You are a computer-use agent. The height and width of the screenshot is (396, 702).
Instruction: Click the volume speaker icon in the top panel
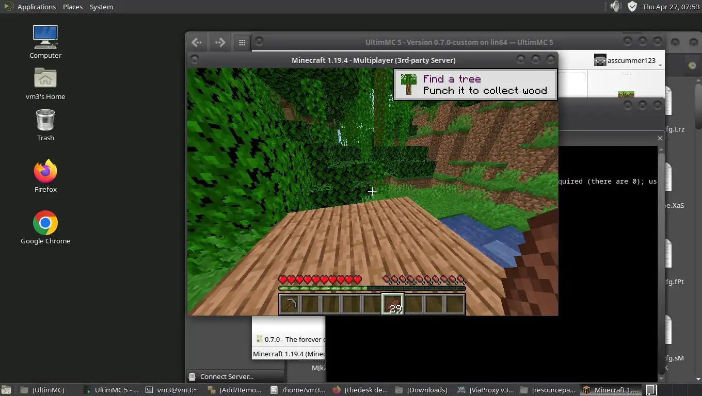coord(615,6)
